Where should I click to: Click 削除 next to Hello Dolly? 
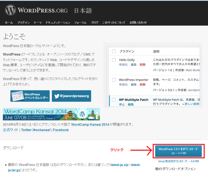point(143,65)
